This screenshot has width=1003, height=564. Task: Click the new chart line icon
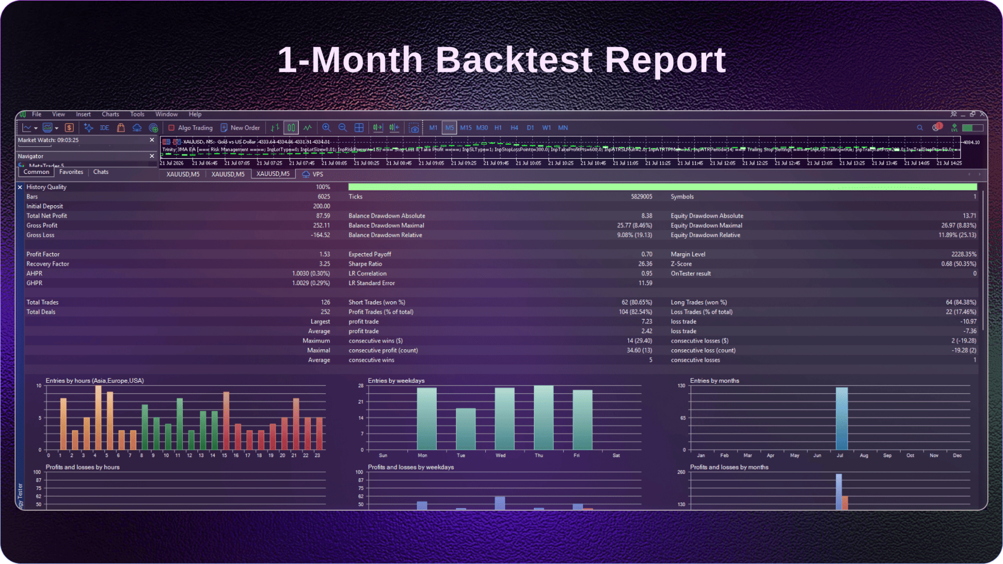coord(27,127)
